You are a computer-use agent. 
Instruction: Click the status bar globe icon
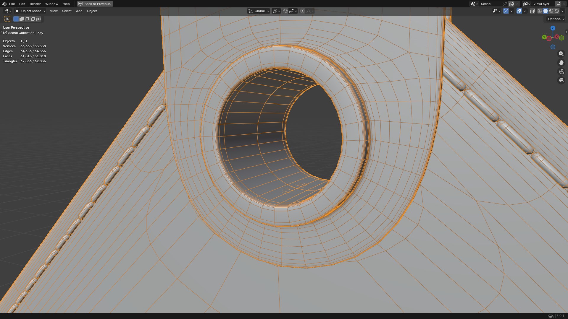551,316
